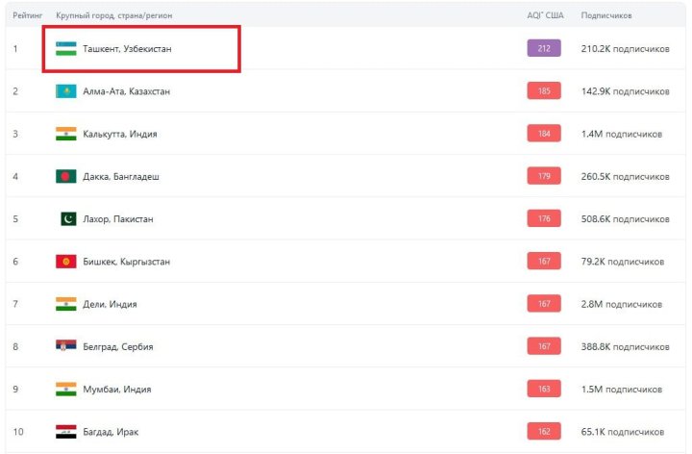Click the Kazakhstan flag icon

[x=65, y=91]
